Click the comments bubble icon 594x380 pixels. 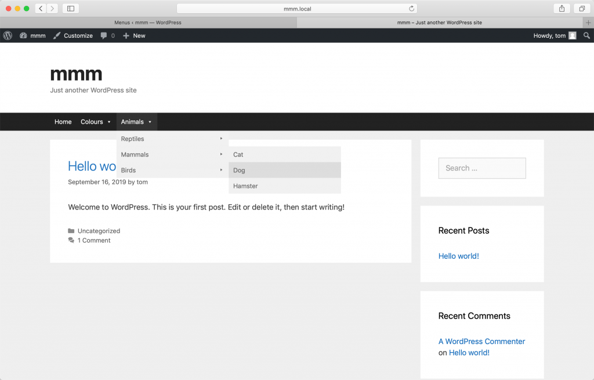click(x=104, y=35)
